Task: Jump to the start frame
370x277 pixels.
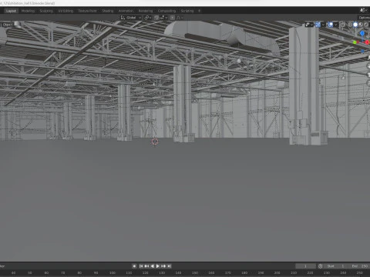Action: [141, 266]
